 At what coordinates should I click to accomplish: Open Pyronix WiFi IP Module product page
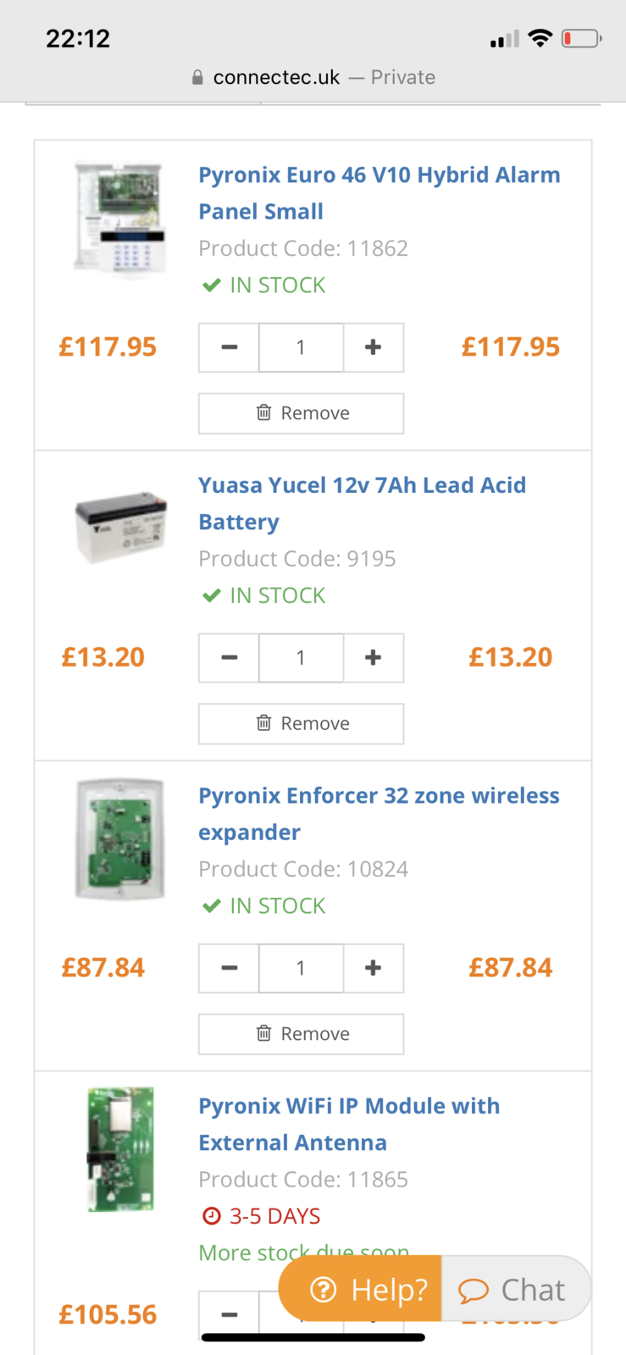[349, 1124]
